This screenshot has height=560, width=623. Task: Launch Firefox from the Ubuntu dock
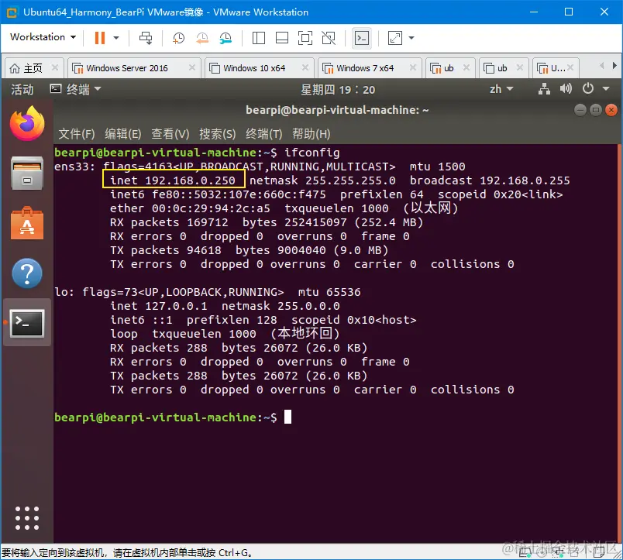click(27, 123)
